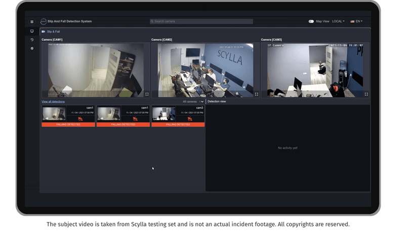Open the LOCAL dropdown
411x233 pixels.
[338, 21]
